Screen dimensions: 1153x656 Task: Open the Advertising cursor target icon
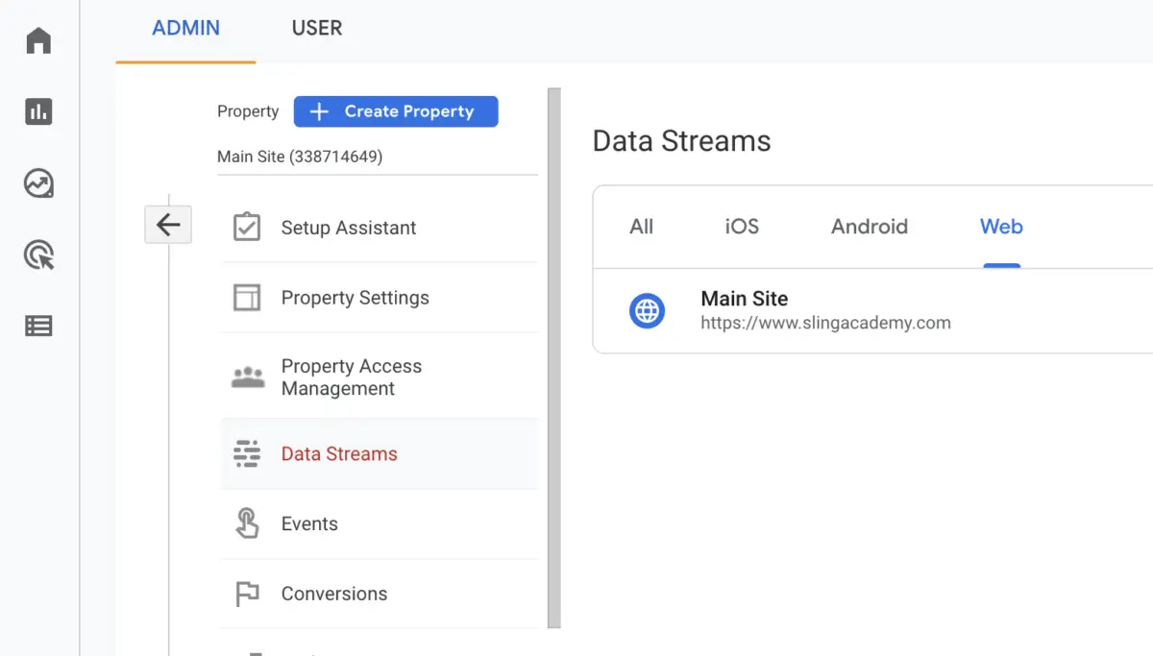[38, 255]
